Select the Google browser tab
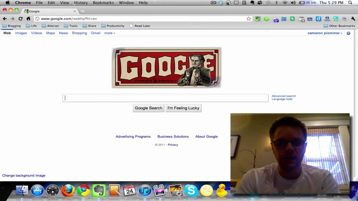 [50, 11]
